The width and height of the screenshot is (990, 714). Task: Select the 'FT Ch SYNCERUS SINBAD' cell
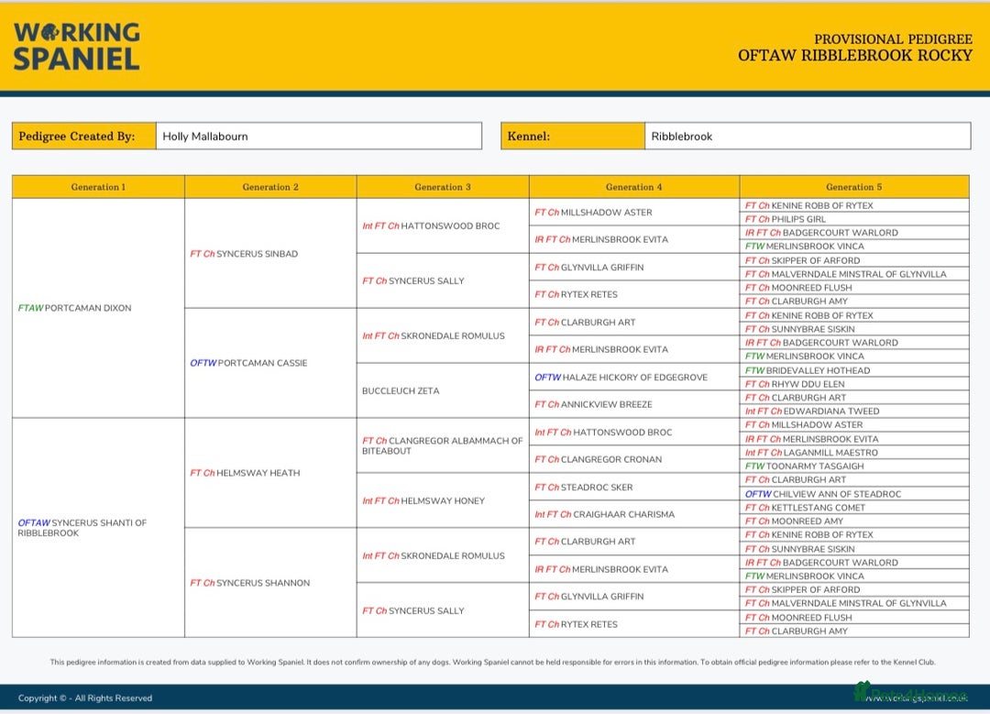pos(270,253)
